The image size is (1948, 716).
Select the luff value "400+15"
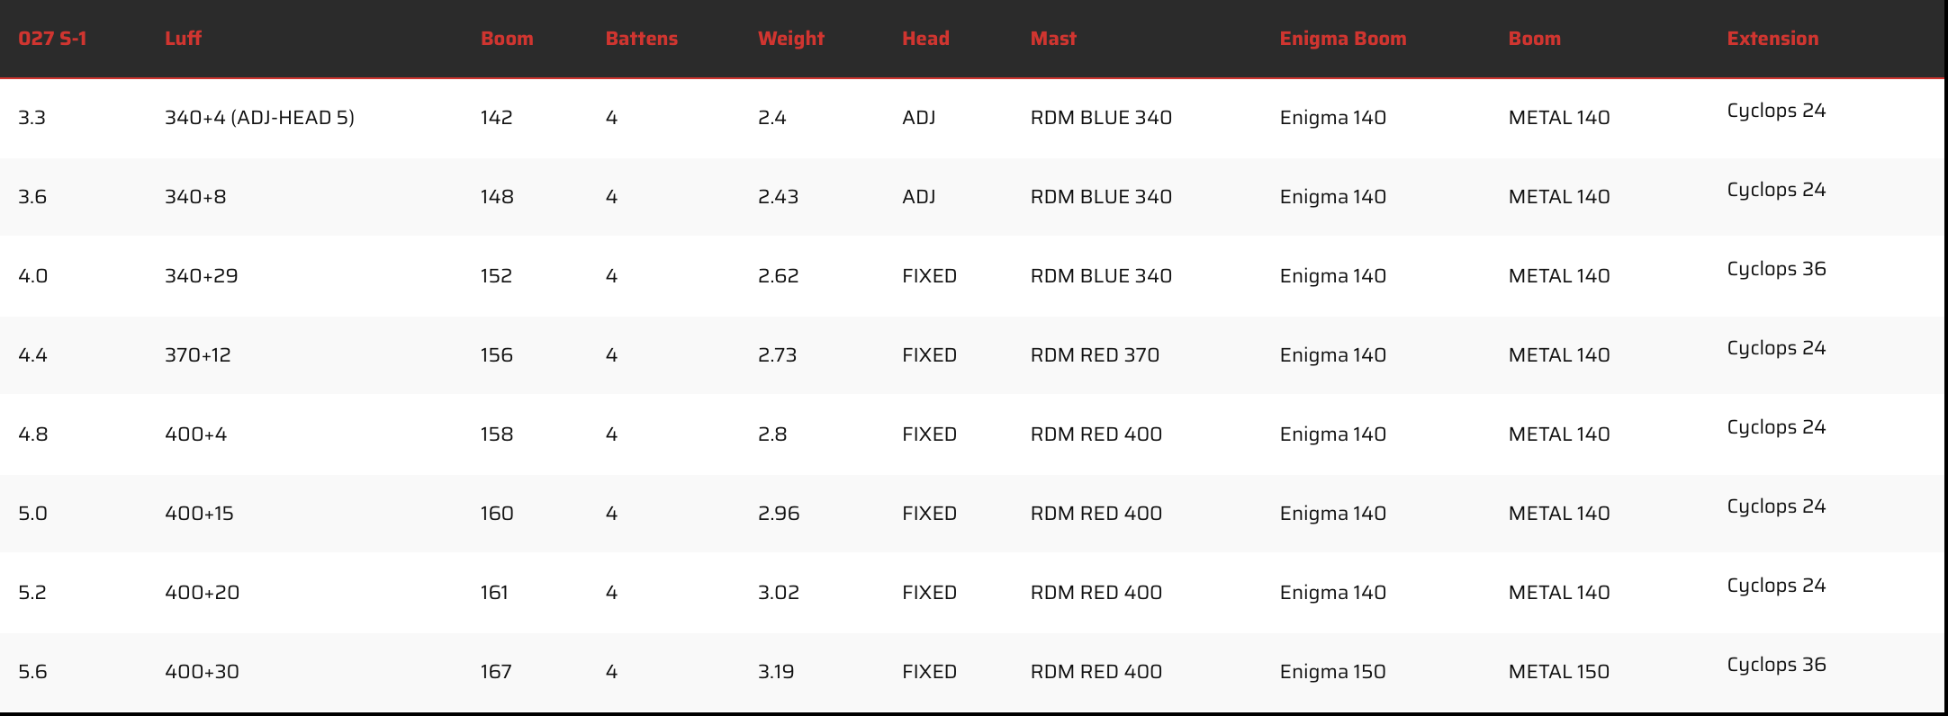coord(199,514)
